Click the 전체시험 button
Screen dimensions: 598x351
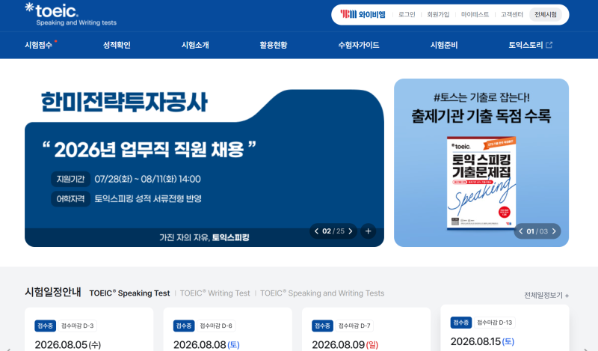pos(546,14)
